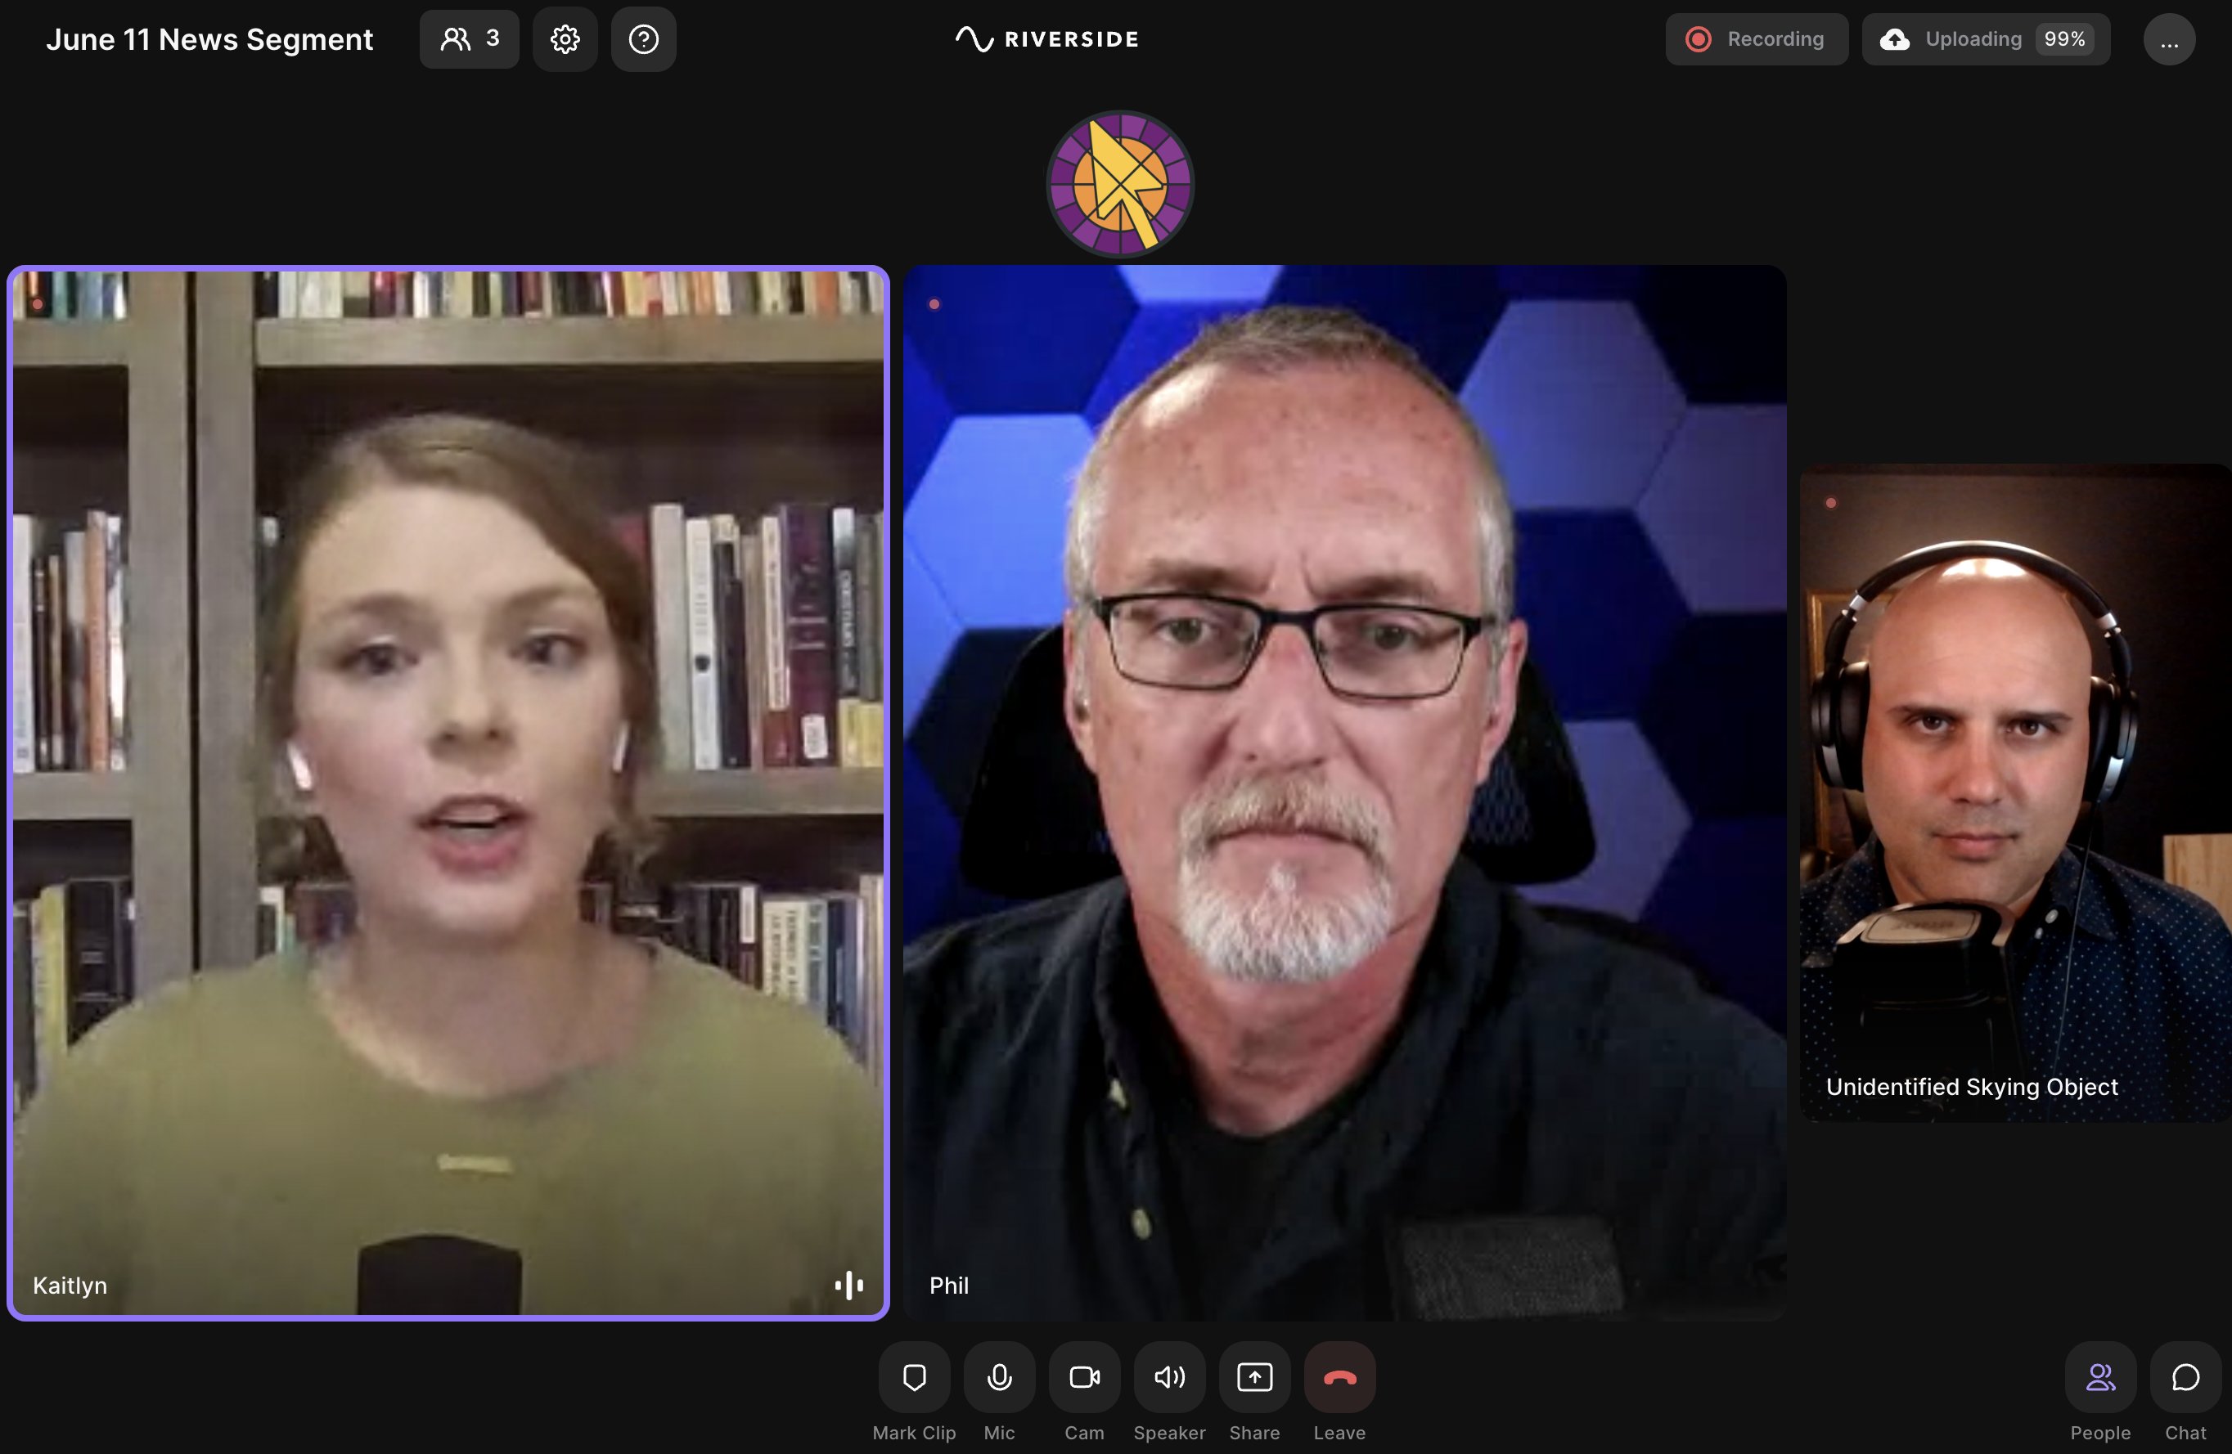Image resolution: width=2232 pixels, height=1454 pixels.
Task: Mute the Mic
Action: pyautogui.click(x=1000, y=1376)
